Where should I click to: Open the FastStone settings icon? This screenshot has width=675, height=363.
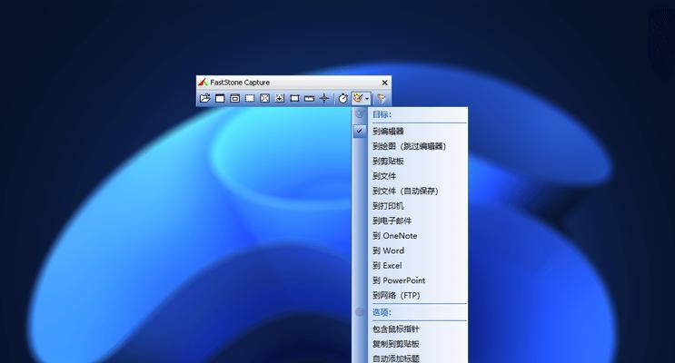[x=382, y=99]
